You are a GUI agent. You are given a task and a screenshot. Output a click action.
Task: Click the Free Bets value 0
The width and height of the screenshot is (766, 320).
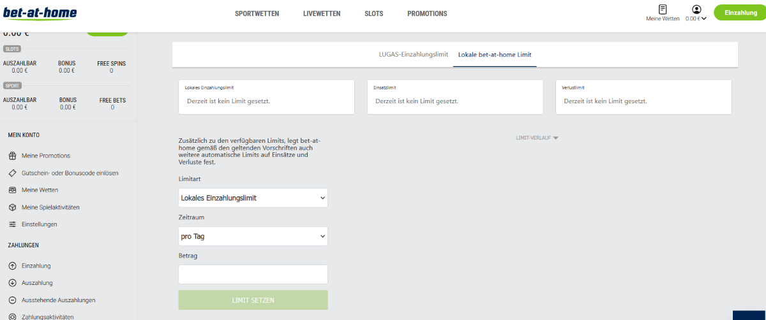112,108
